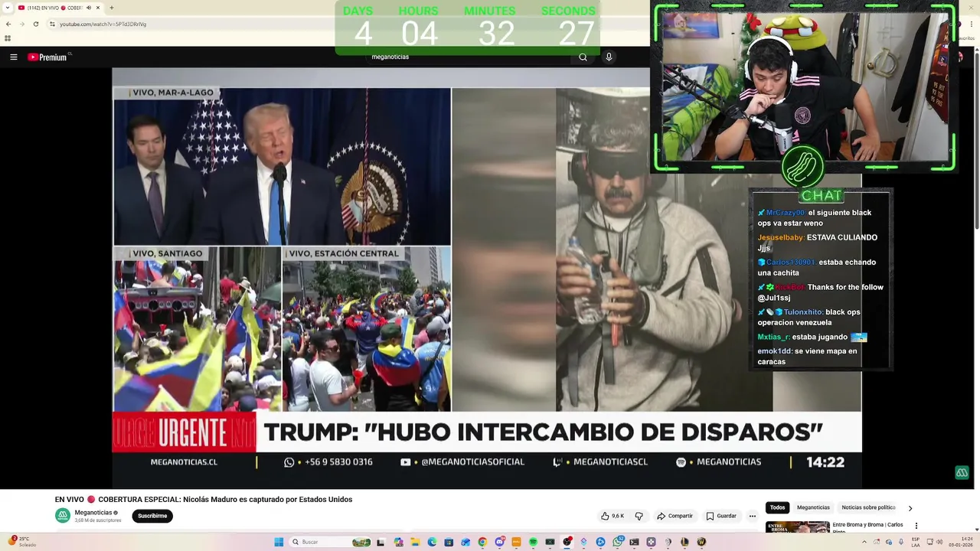Click the green extension badge at page corner
This screenshot has height=551, width=980.
pos(962,472)
